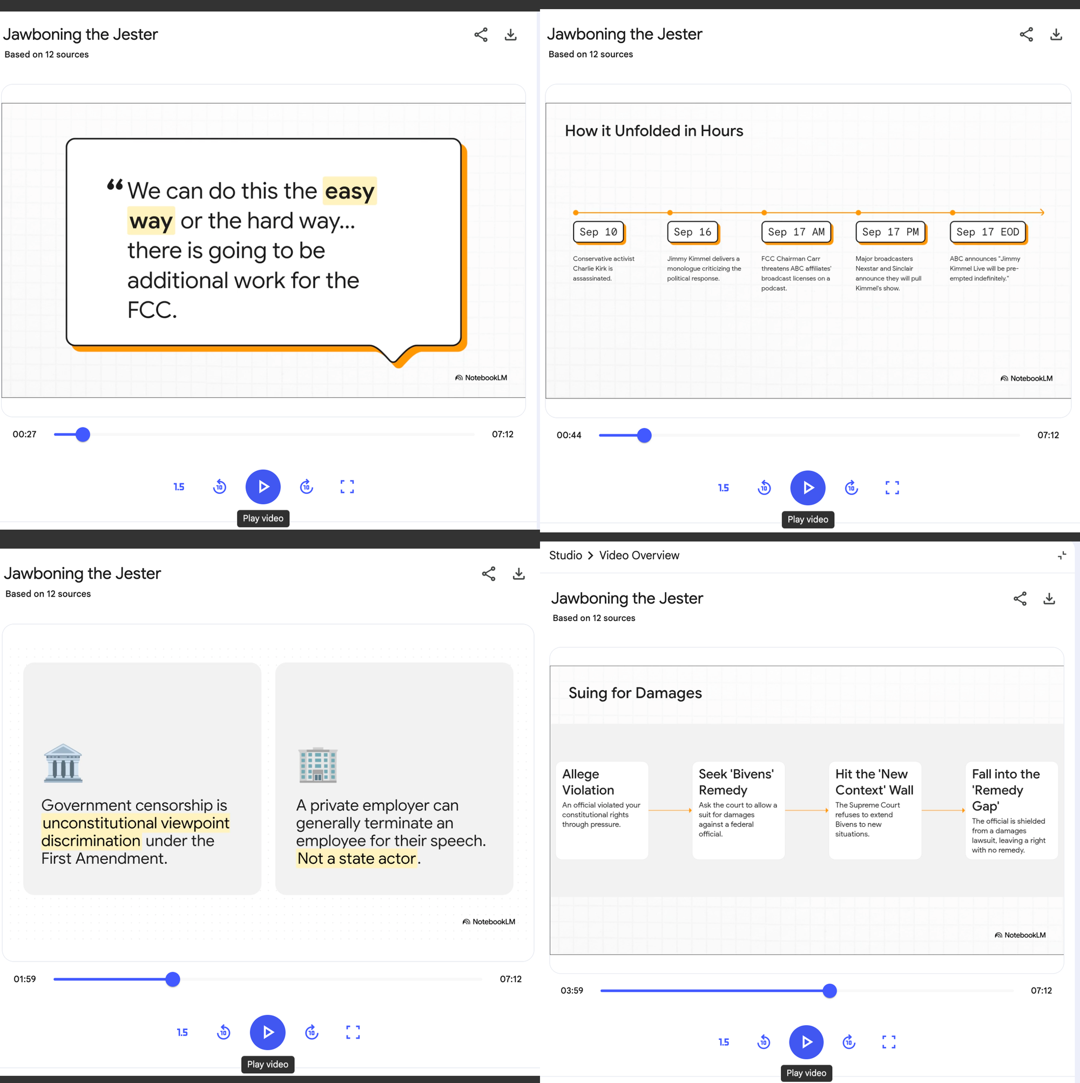
Task: Change 1.5 playback speed in 00:44 player
Action: [724, 488]
